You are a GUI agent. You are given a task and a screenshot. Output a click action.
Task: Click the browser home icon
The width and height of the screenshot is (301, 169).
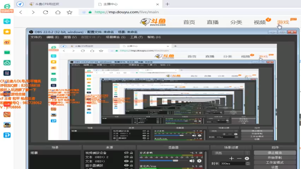[x=58, y=12]
